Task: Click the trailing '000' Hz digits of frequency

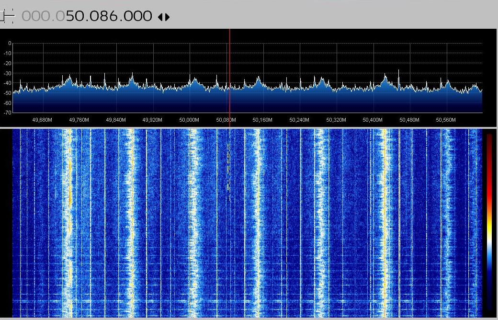Action: tap(137, 16)
